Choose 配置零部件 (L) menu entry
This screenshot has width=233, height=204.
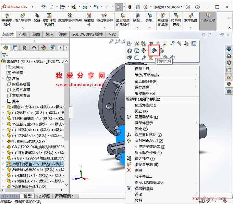pos(162,117)
